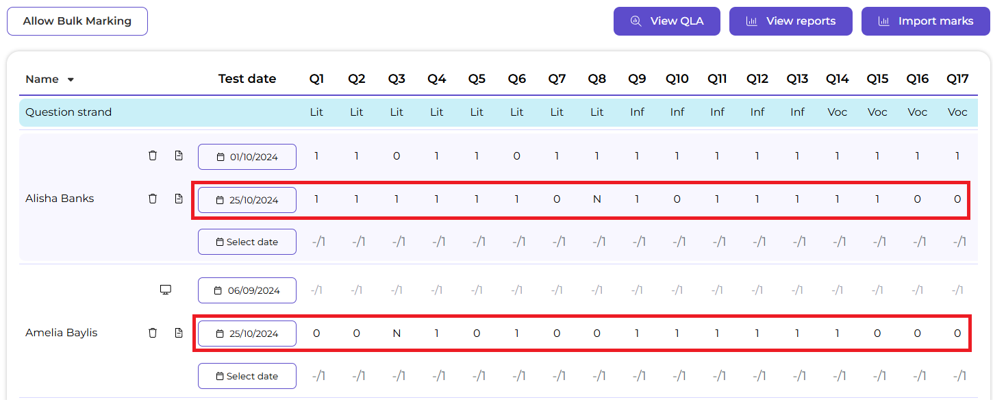Open the 06/09/2024 date picker for Amelia Baylis
The width and height of the screenshot is (993, 402).
coord(247,290)
